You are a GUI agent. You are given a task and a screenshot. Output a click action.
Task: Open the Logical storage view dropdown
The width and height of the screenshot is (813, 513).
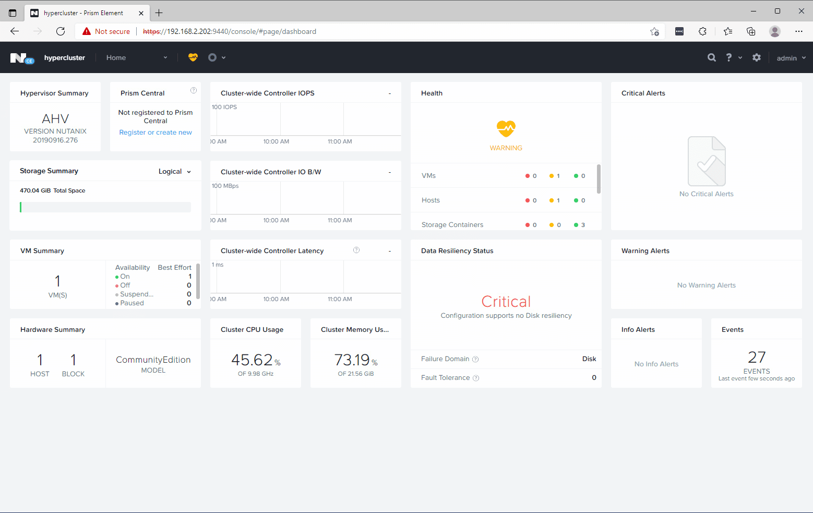click(x=175, y=171)
